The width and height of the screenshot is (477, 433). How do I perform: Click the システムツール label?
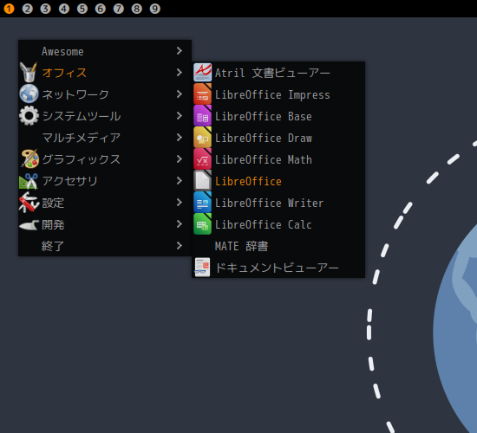[82, 116]
